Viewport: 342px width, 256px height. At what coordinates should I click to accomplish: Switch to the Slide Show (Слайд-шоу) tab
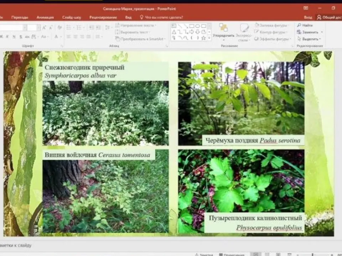coord(71,17)
